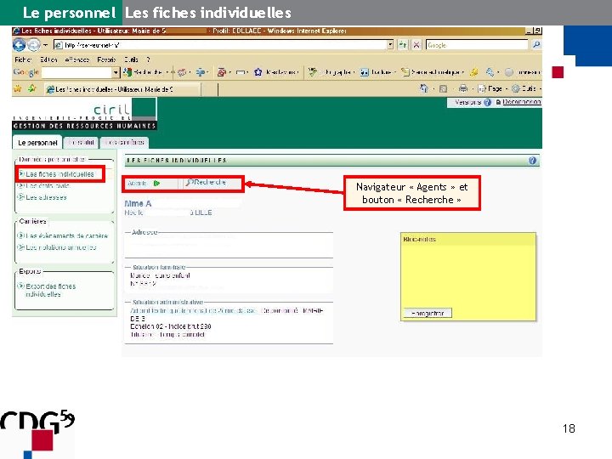Click the magnifier search icon at top right
Image resolution: width=612 pixels, height=459 pixels.
(536, 45)
